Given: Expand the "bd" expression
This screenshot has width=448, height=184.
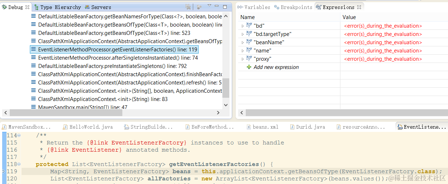Looking at the screenshot, I should pyautogui.click(x=243, y=26).
